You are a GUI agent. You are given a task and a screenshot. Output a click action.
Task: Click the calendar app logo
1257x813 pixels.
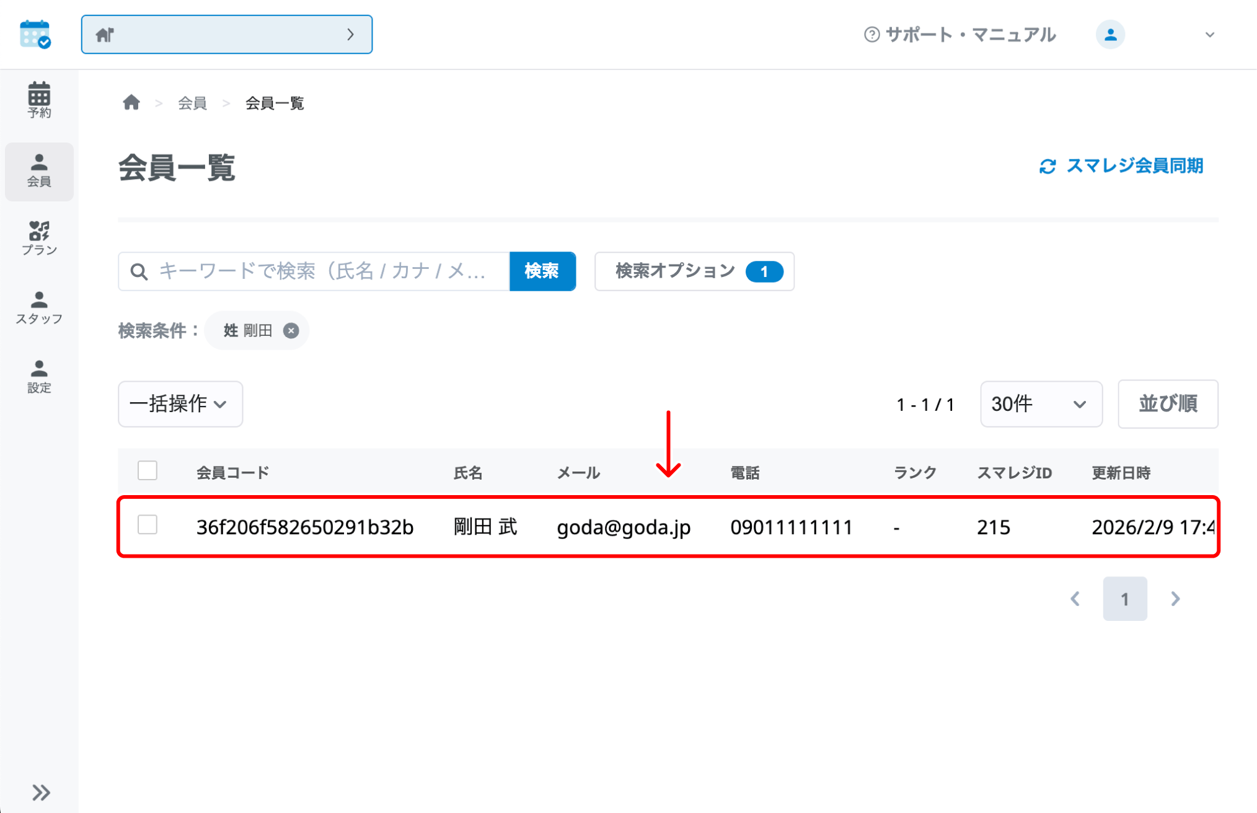(35, 34)
